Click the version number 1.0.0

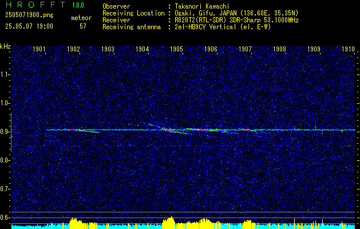78,5
